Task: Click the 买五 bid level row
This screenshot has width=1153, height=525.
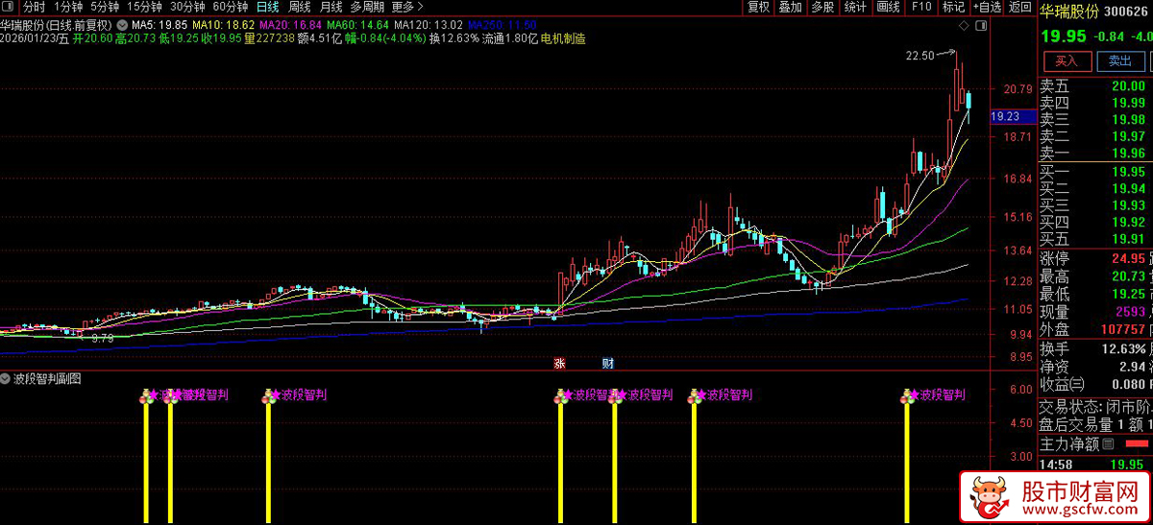Action: coord(1095,239)
